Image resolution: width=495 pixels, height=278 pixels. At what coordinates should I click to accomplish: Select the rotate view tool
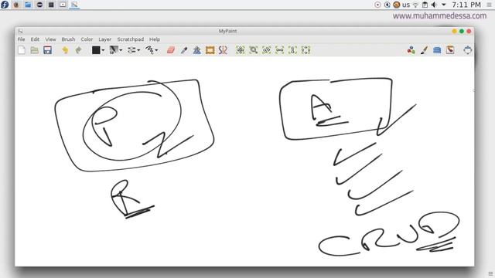(x=266, y=50)
